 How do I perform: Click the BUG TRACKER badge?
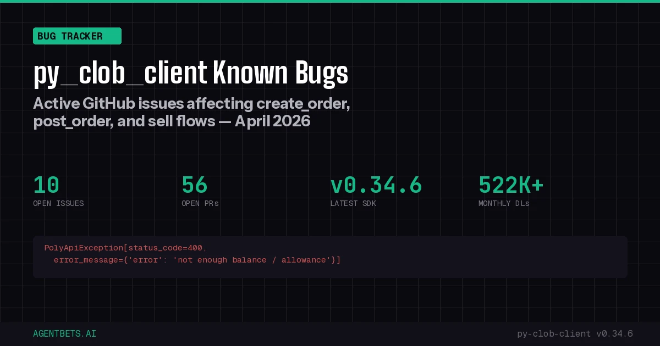click(x=77, y=36)
